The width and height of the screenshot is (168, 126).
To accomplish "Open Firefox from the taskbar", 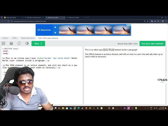I will coord(86,108).
